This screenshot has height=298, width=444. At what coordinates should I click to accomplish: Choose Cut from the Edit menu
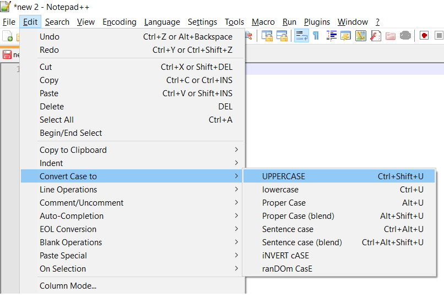(133, 67)
